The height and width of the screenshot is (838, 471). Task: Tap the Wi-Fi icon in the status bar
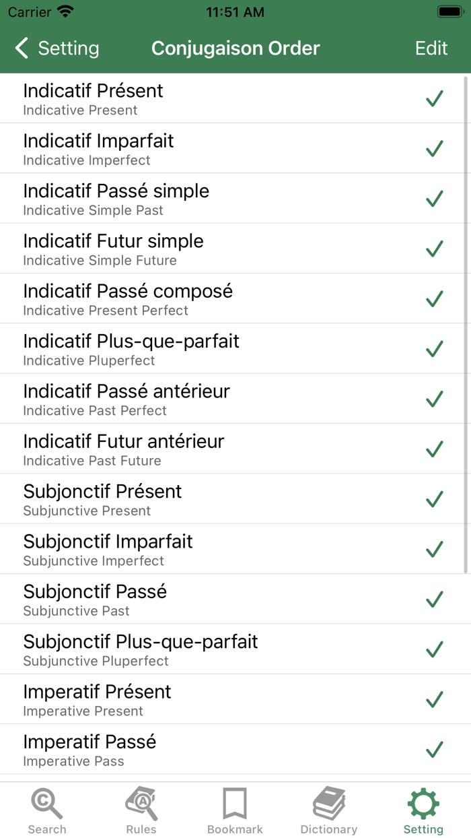[64, 11]
